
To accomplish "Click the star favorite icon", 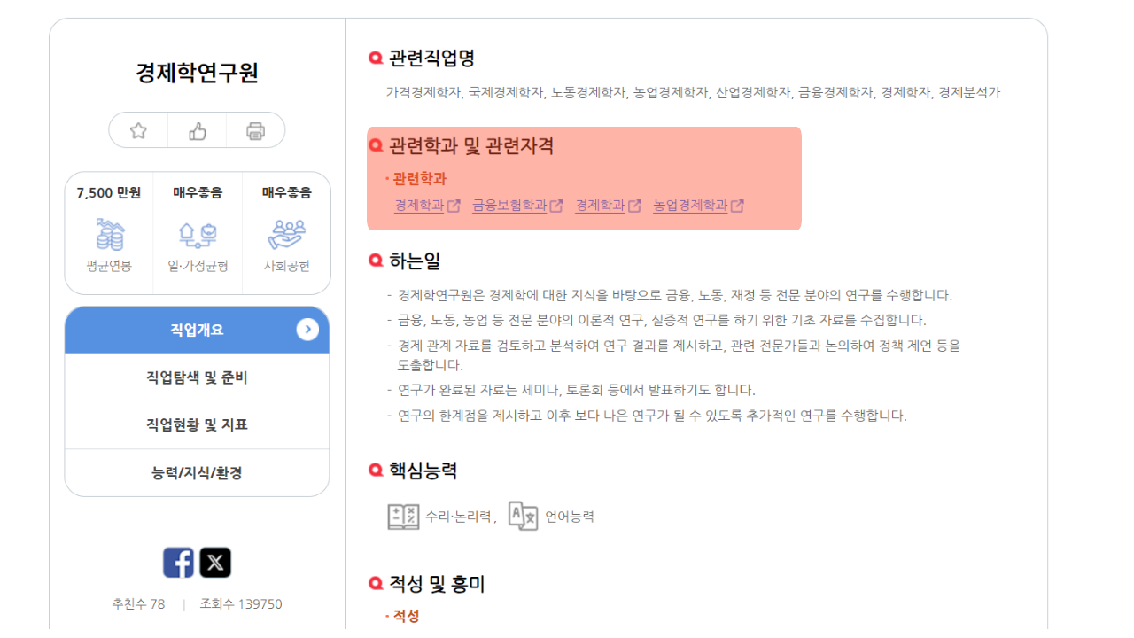I will [x=137, y=129].
